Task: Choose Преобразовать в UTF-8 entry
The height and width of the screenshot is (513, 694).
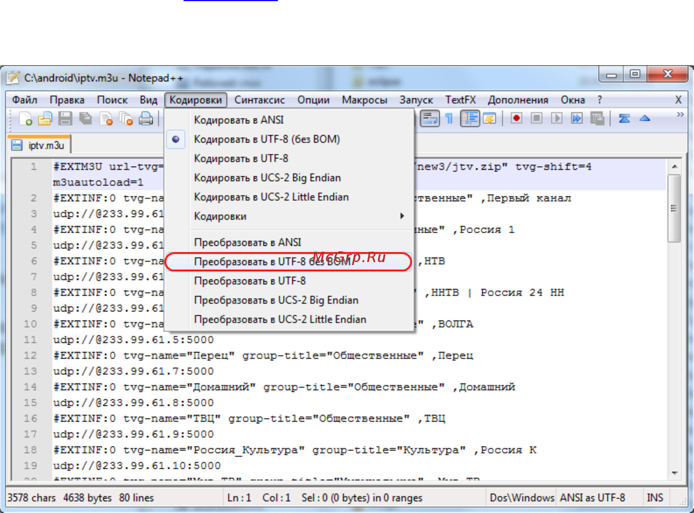Action: [289, 281]
